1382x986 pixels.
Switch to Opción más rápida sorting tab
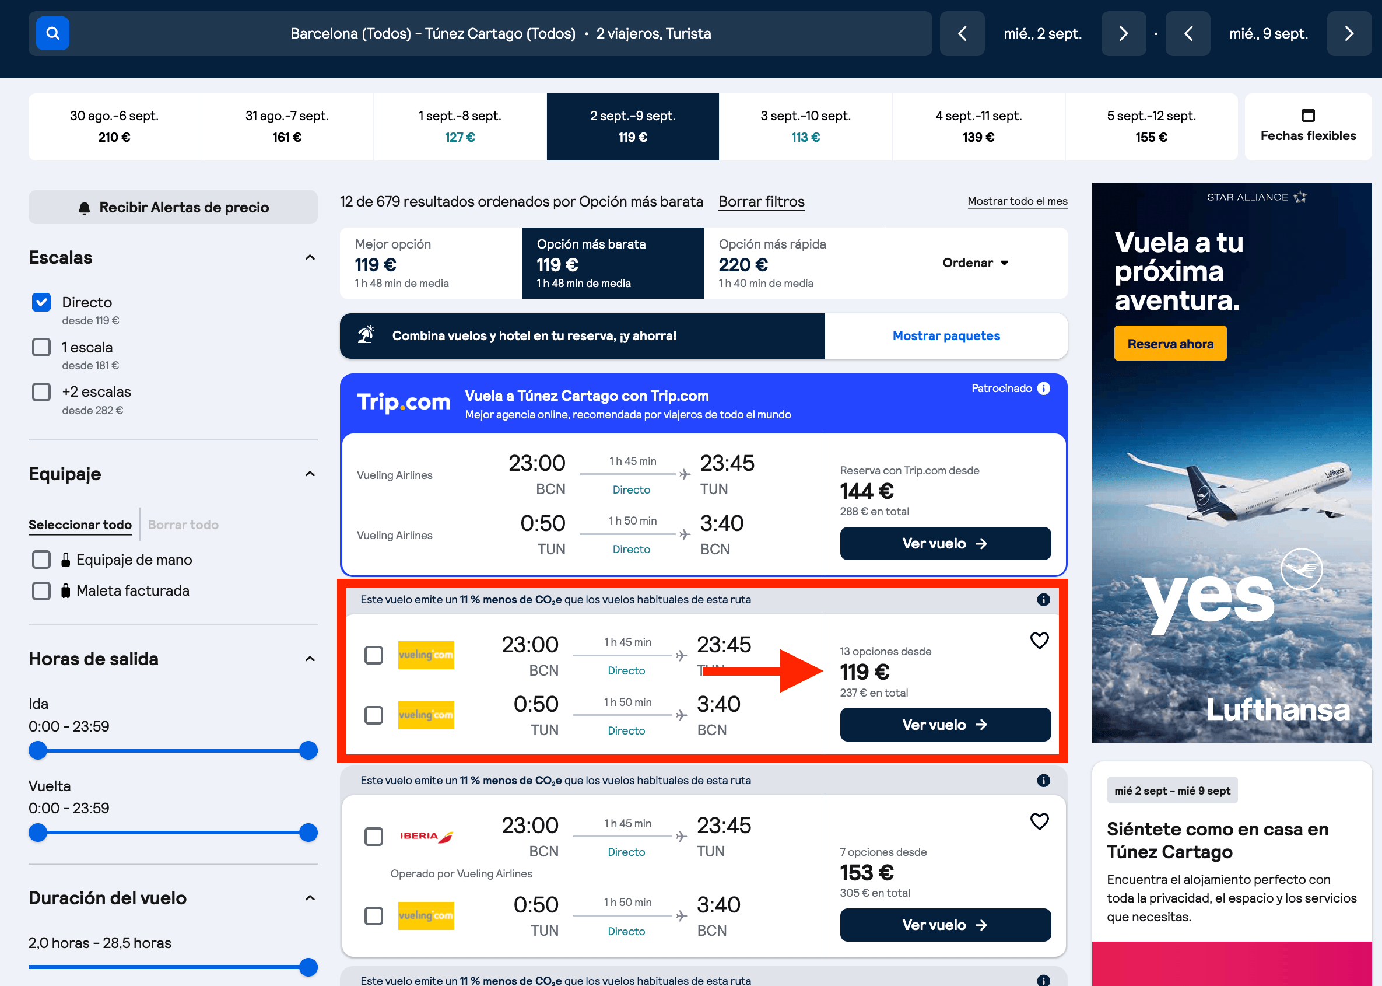tap(795, 263)
